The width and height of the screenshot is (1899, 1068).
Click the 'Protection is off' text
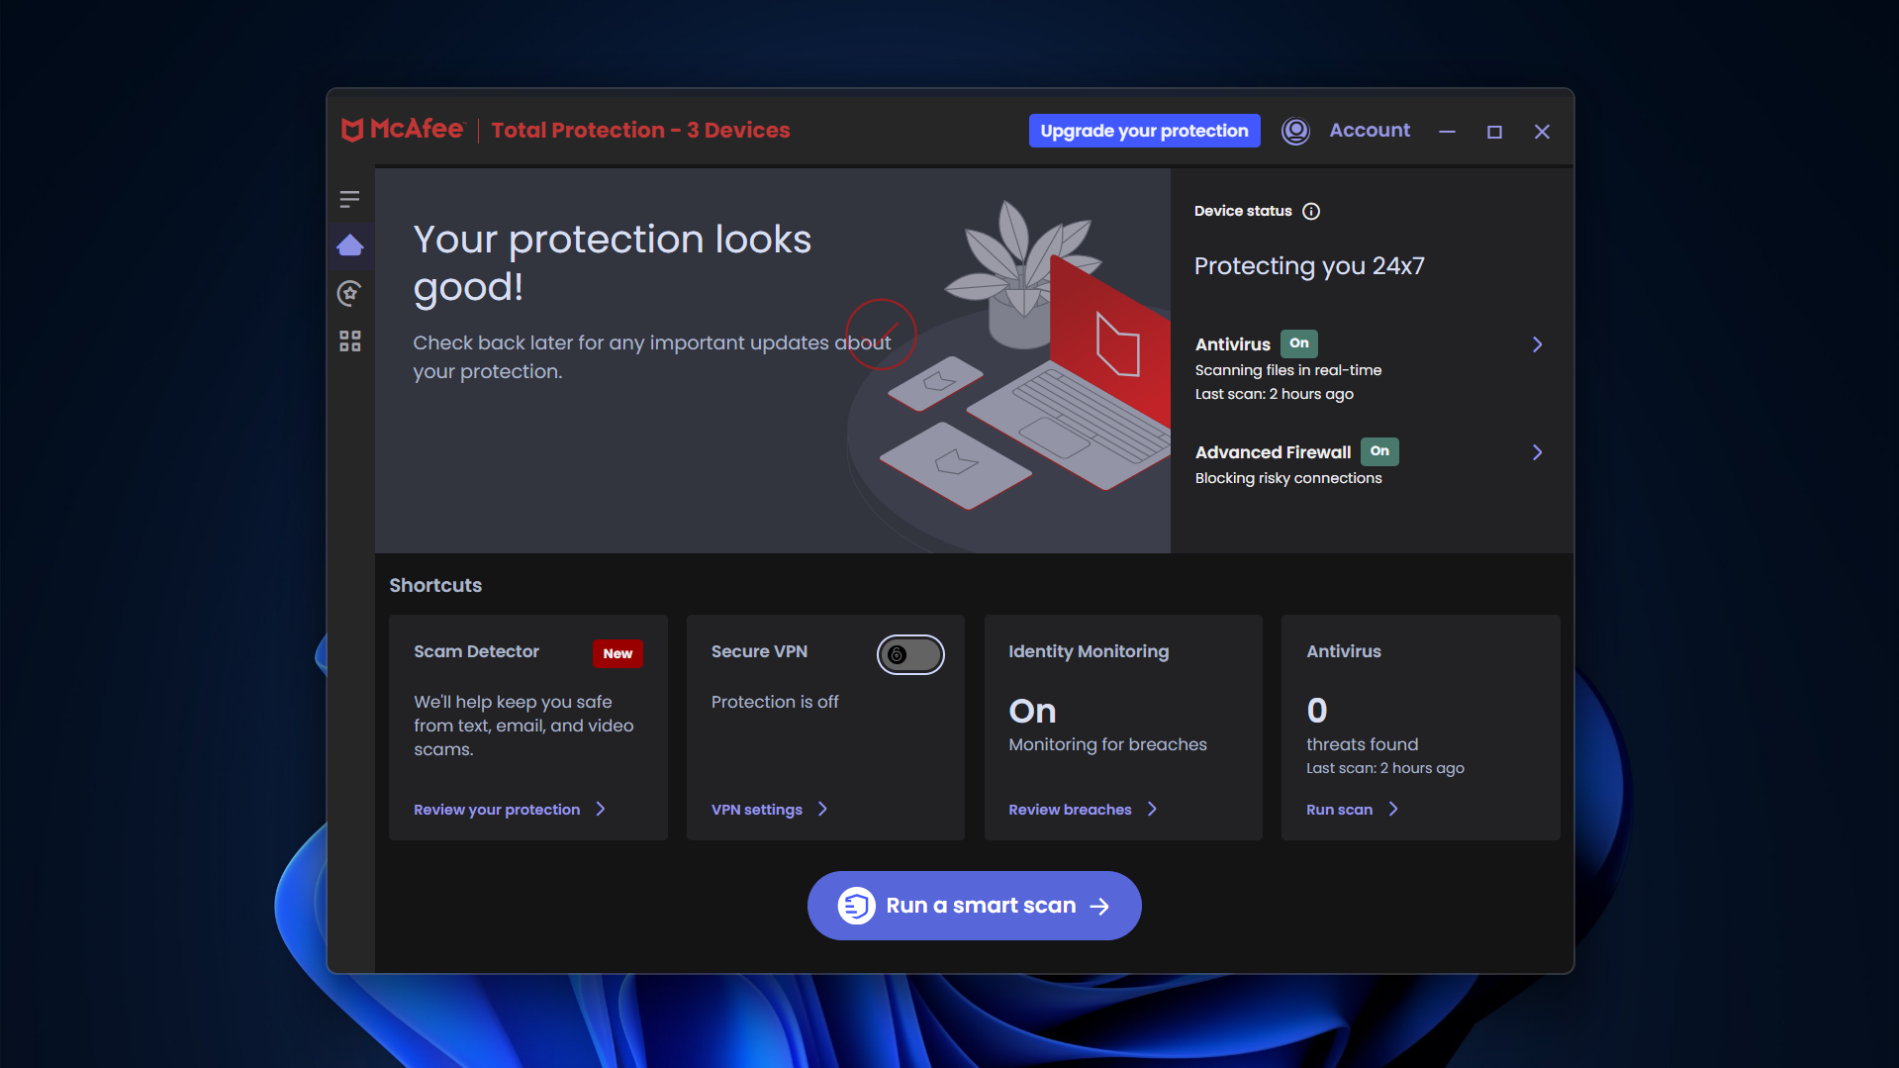click(775, 702)
